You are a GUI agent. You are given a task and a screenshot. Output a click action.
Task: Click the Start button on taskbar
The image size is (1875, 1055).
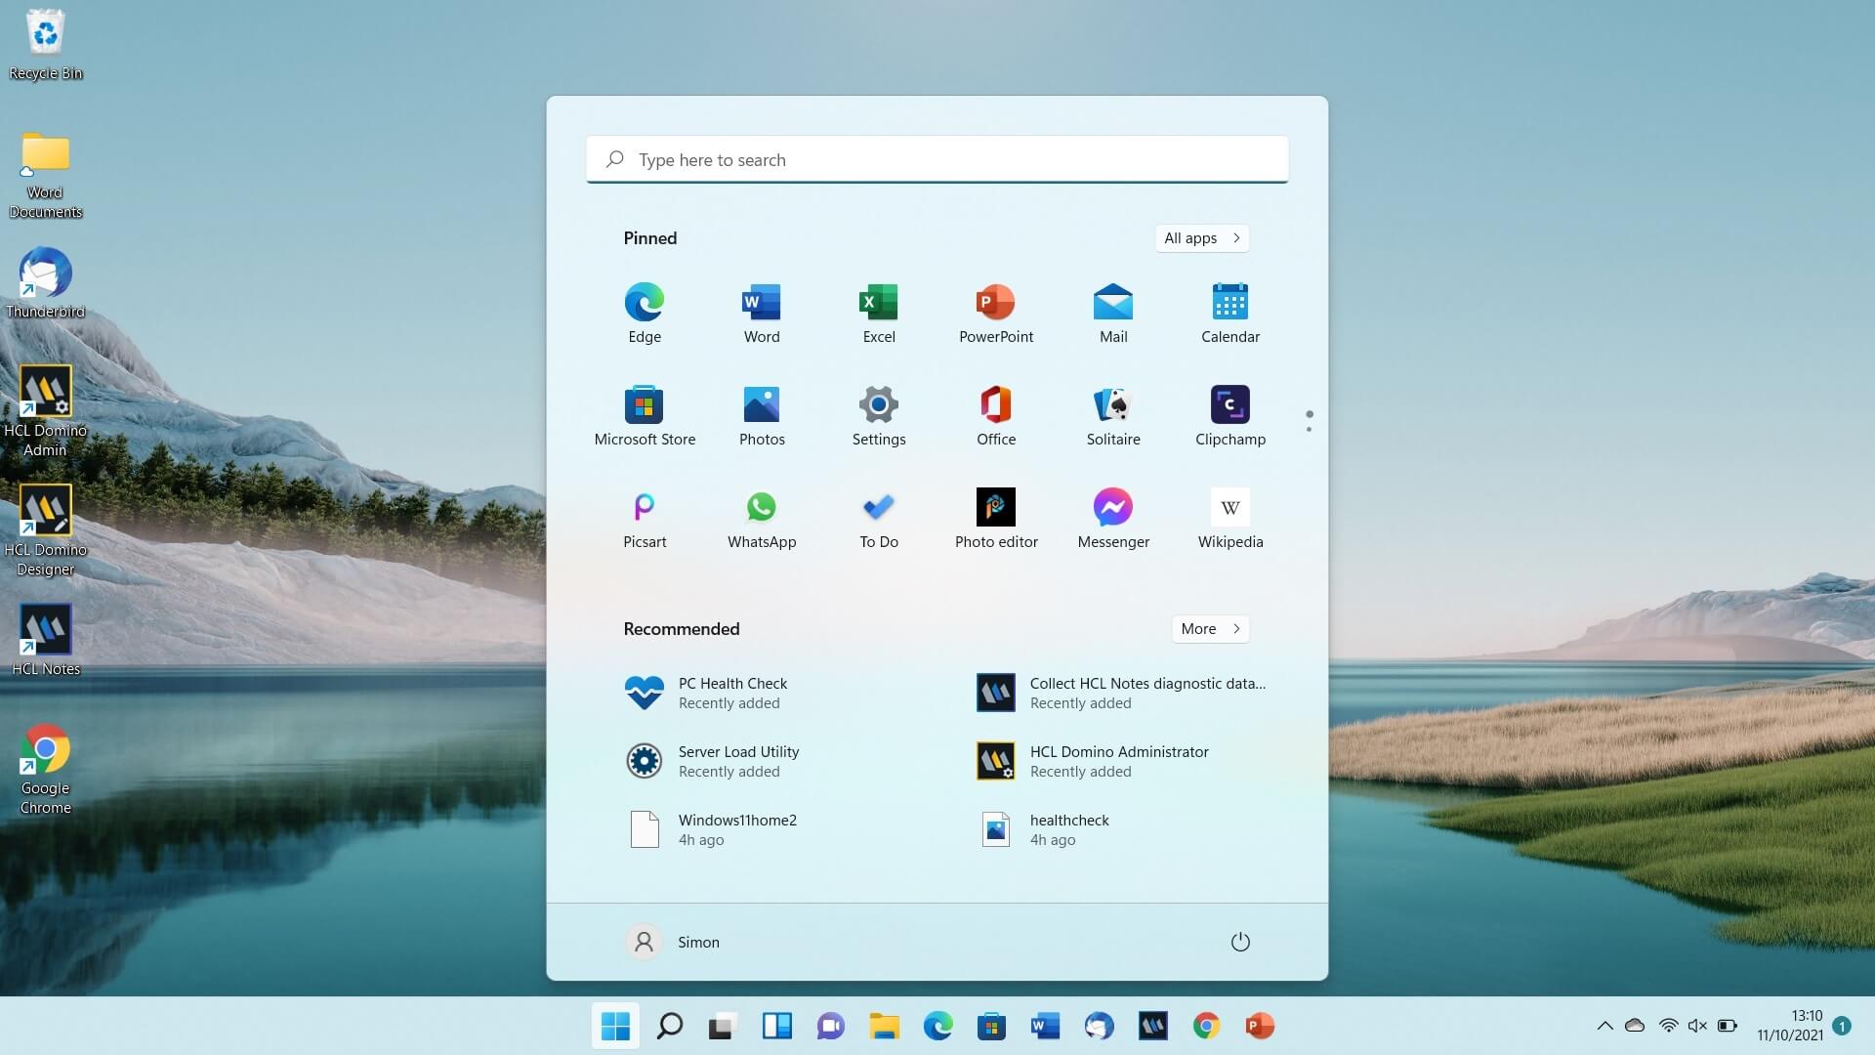coord(615,1026)
